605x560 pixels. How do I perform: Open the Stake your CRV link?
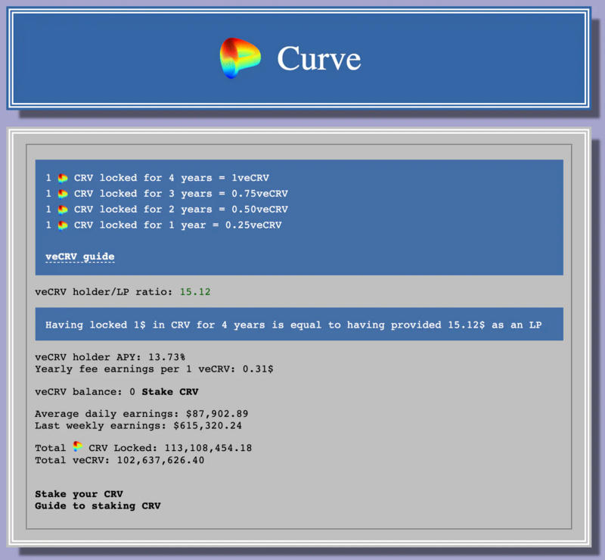[x=79, y=494]
